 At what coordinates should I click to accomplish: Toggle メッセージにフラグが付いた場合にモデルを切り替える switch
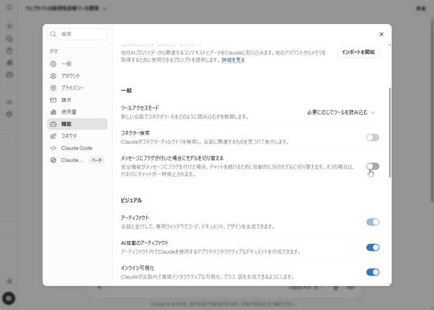pyautogui.click(x=373, y=166)
